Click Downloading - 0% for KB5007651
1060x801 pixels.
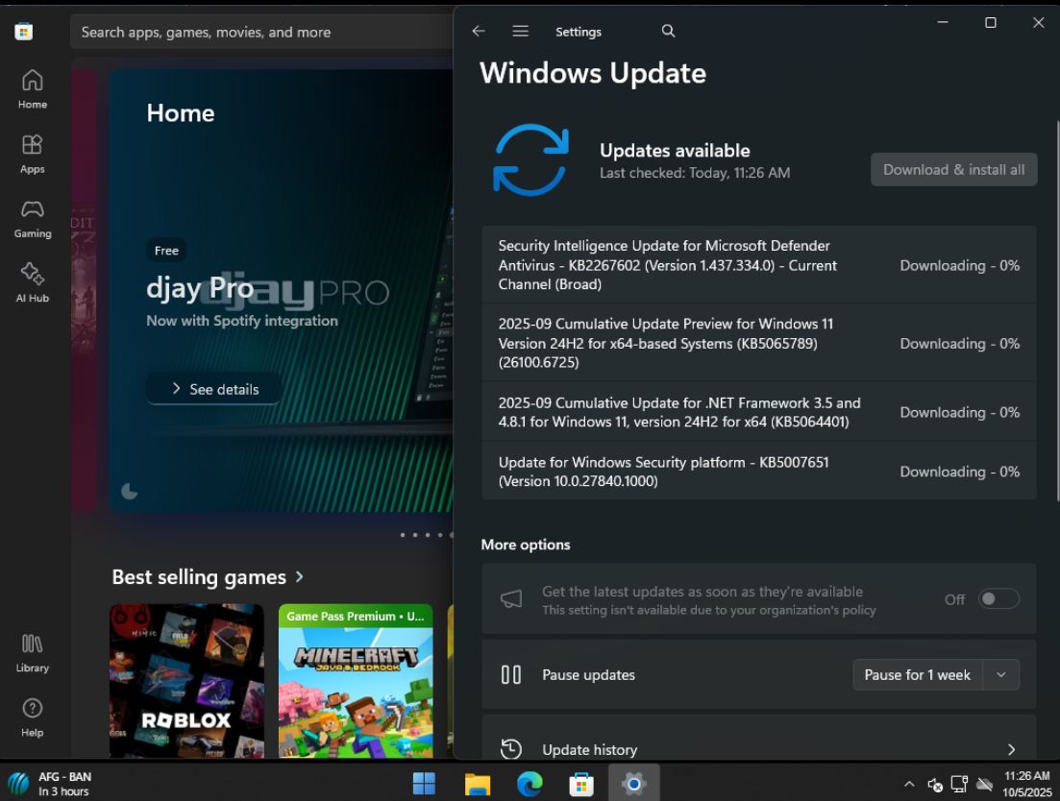coord(959,472)
